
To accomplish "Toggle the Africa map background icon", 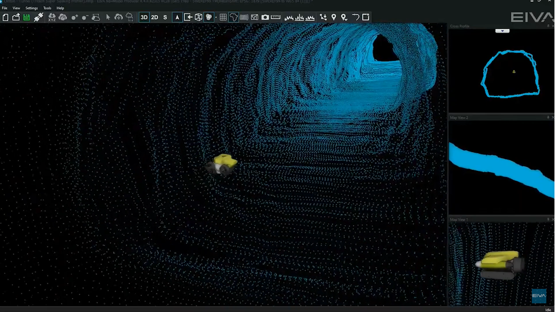I will point(233,17).
